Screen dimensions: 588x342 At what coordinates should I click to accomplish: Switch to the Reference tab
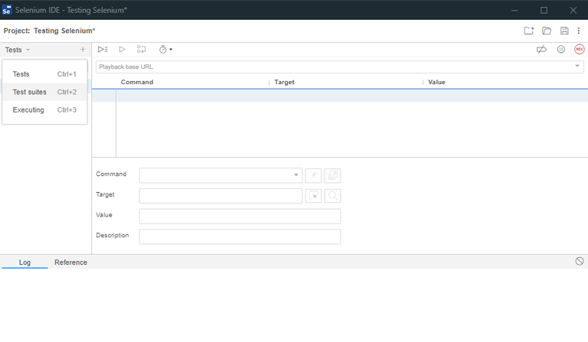click(71, 262)
